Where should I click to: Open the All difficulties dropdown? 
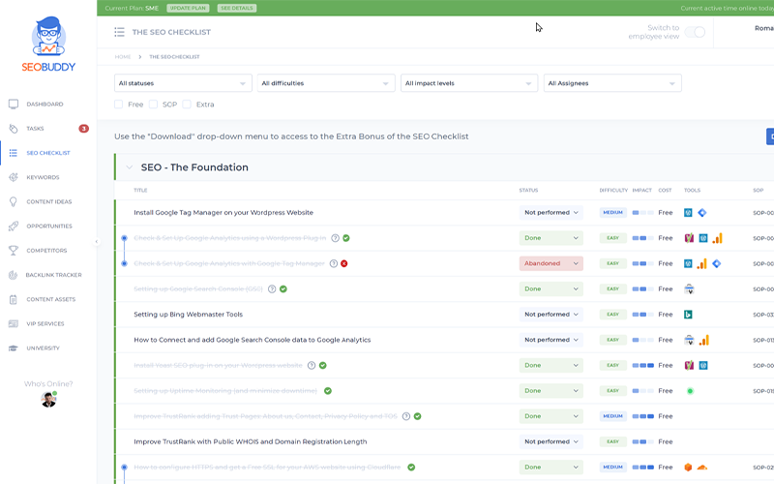point(326,83)
